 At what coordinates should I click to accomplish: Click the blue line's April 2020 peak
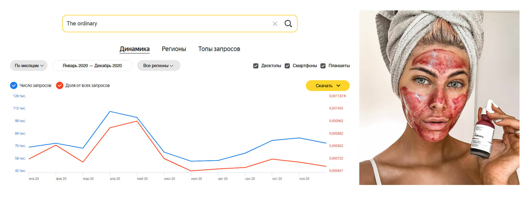pyautogui.click(x=110, y=112)
